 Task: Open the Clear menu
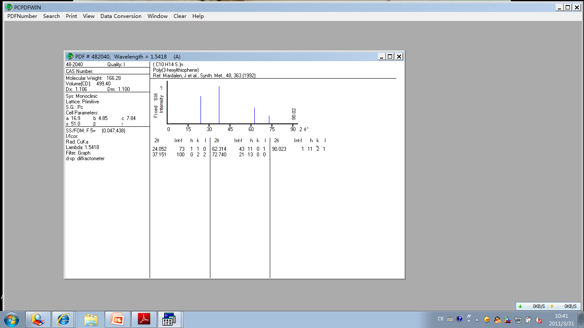pos(180,16)
